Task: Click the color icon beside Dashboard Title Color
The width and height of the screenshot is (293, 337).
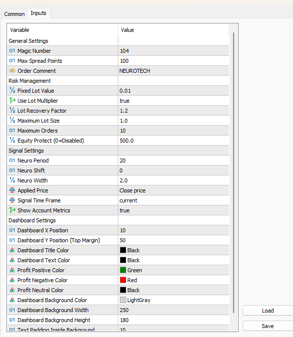Action: (12, 250)
